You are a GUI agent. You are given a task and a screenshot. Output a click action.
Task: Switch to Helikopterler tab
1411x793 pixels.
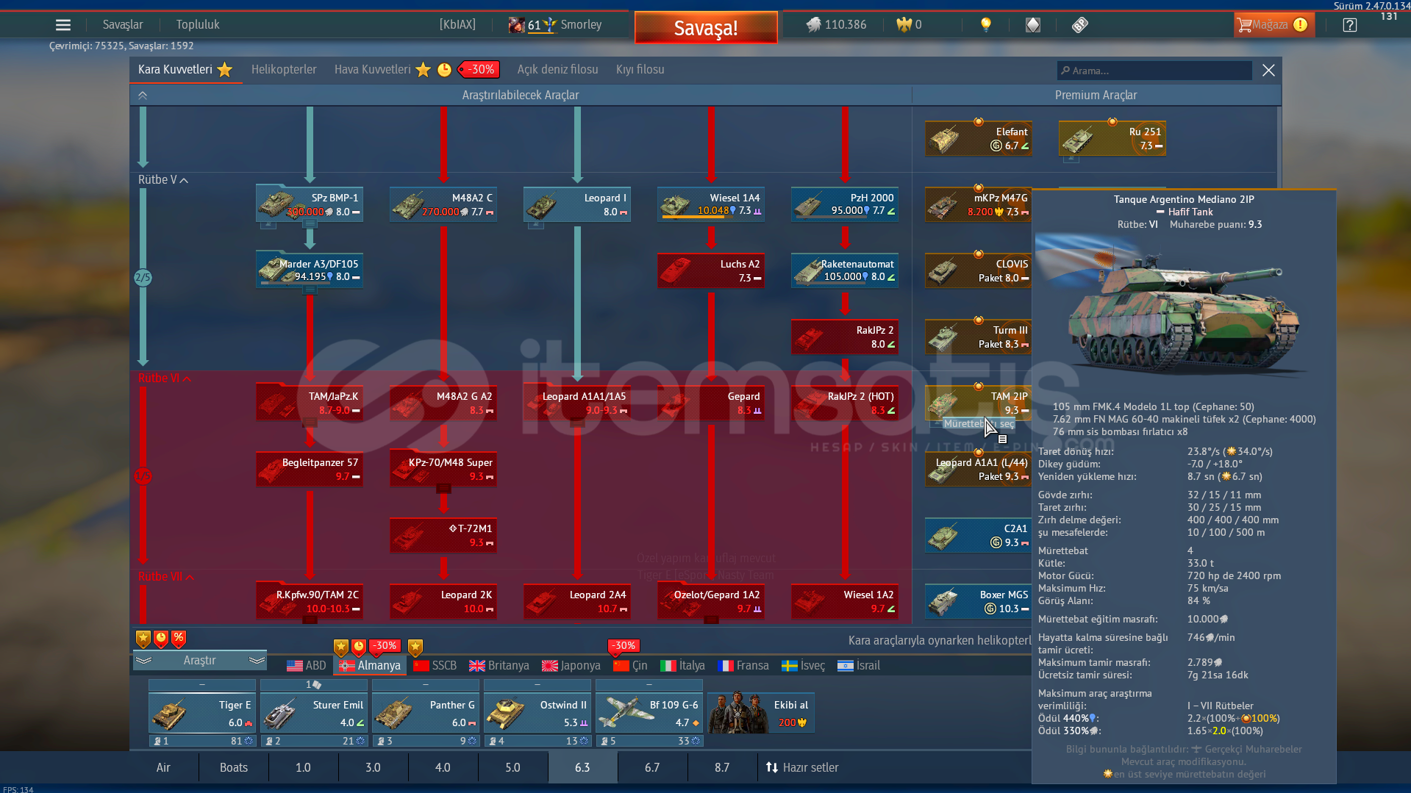pos(284,70)
